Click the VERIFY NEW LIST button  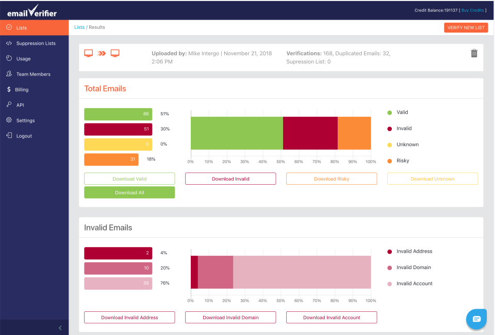[466, 27]
